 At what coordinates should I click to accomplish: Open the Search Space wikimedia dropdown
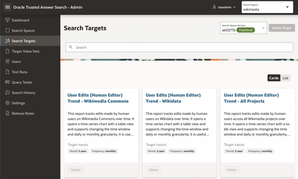pos(267,7)
